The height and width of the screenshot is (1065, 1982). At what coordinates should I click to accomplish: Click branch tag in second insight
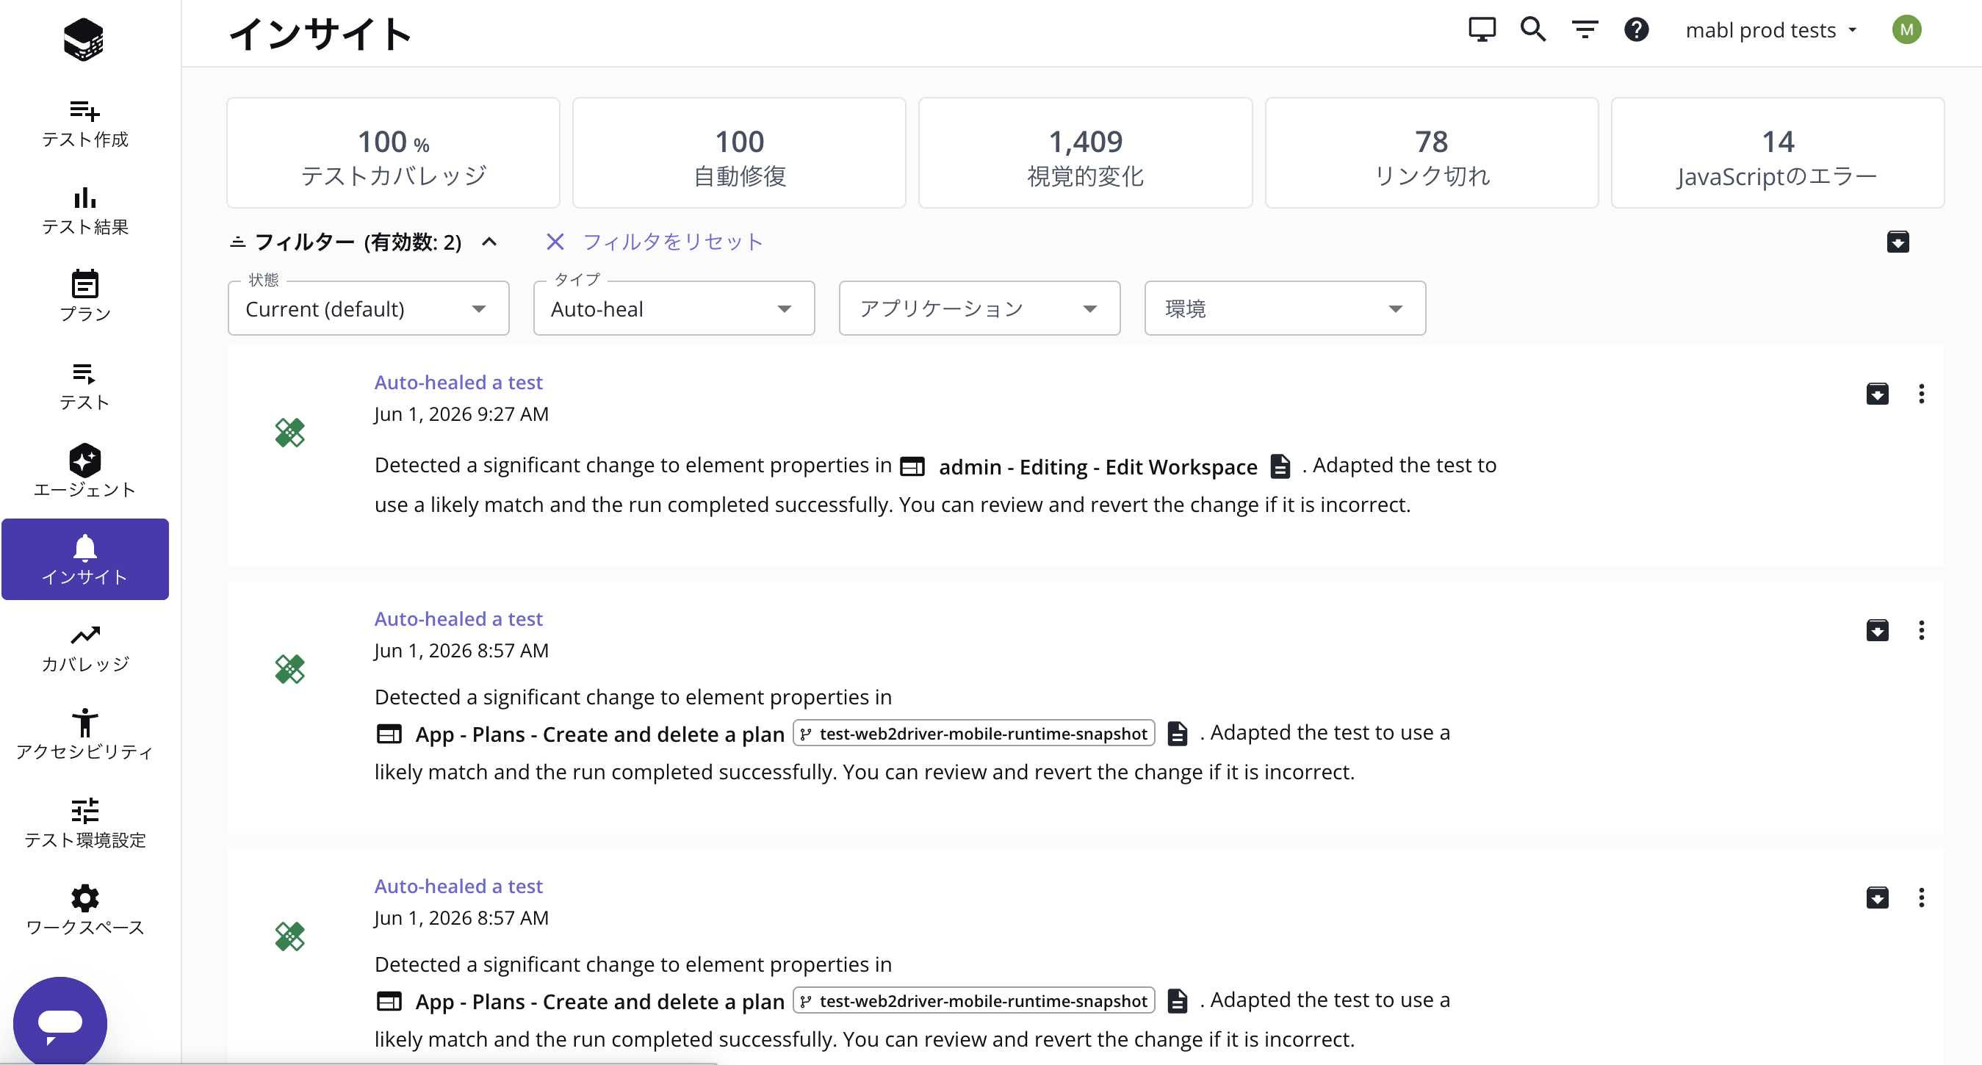point(974,733)
